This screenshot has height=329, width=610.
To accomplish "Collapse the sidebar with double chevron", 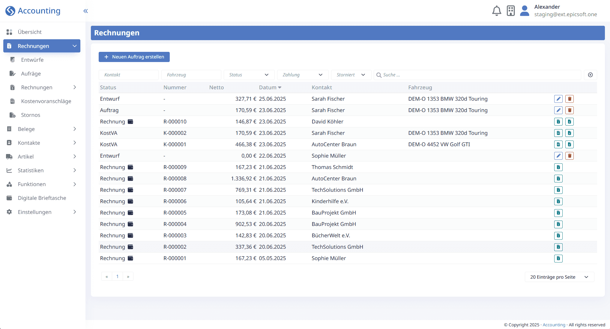I will tap(85, 11).
